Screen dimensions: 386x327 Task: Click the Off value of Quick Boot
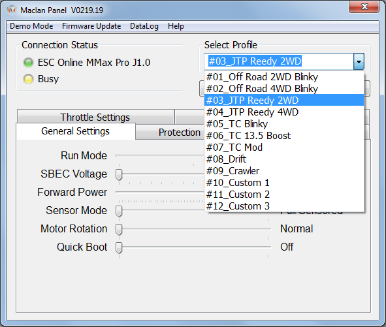pyautogui.click(x=287, y=247)
